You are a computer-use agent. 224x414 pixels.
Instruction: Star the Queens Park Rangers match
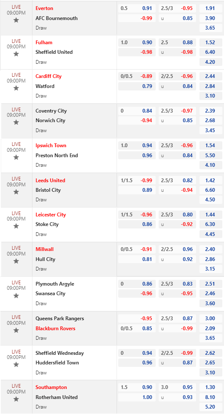(16, 330)
